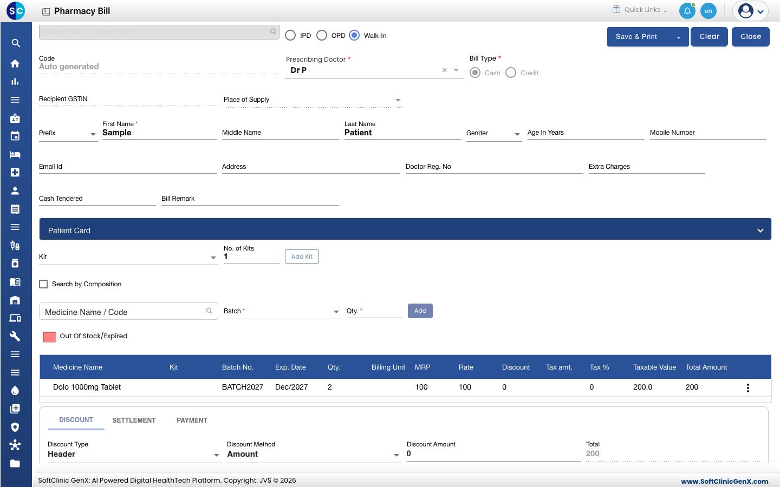Open the warehouse store sidebar icon

click(x=15, y=300)
